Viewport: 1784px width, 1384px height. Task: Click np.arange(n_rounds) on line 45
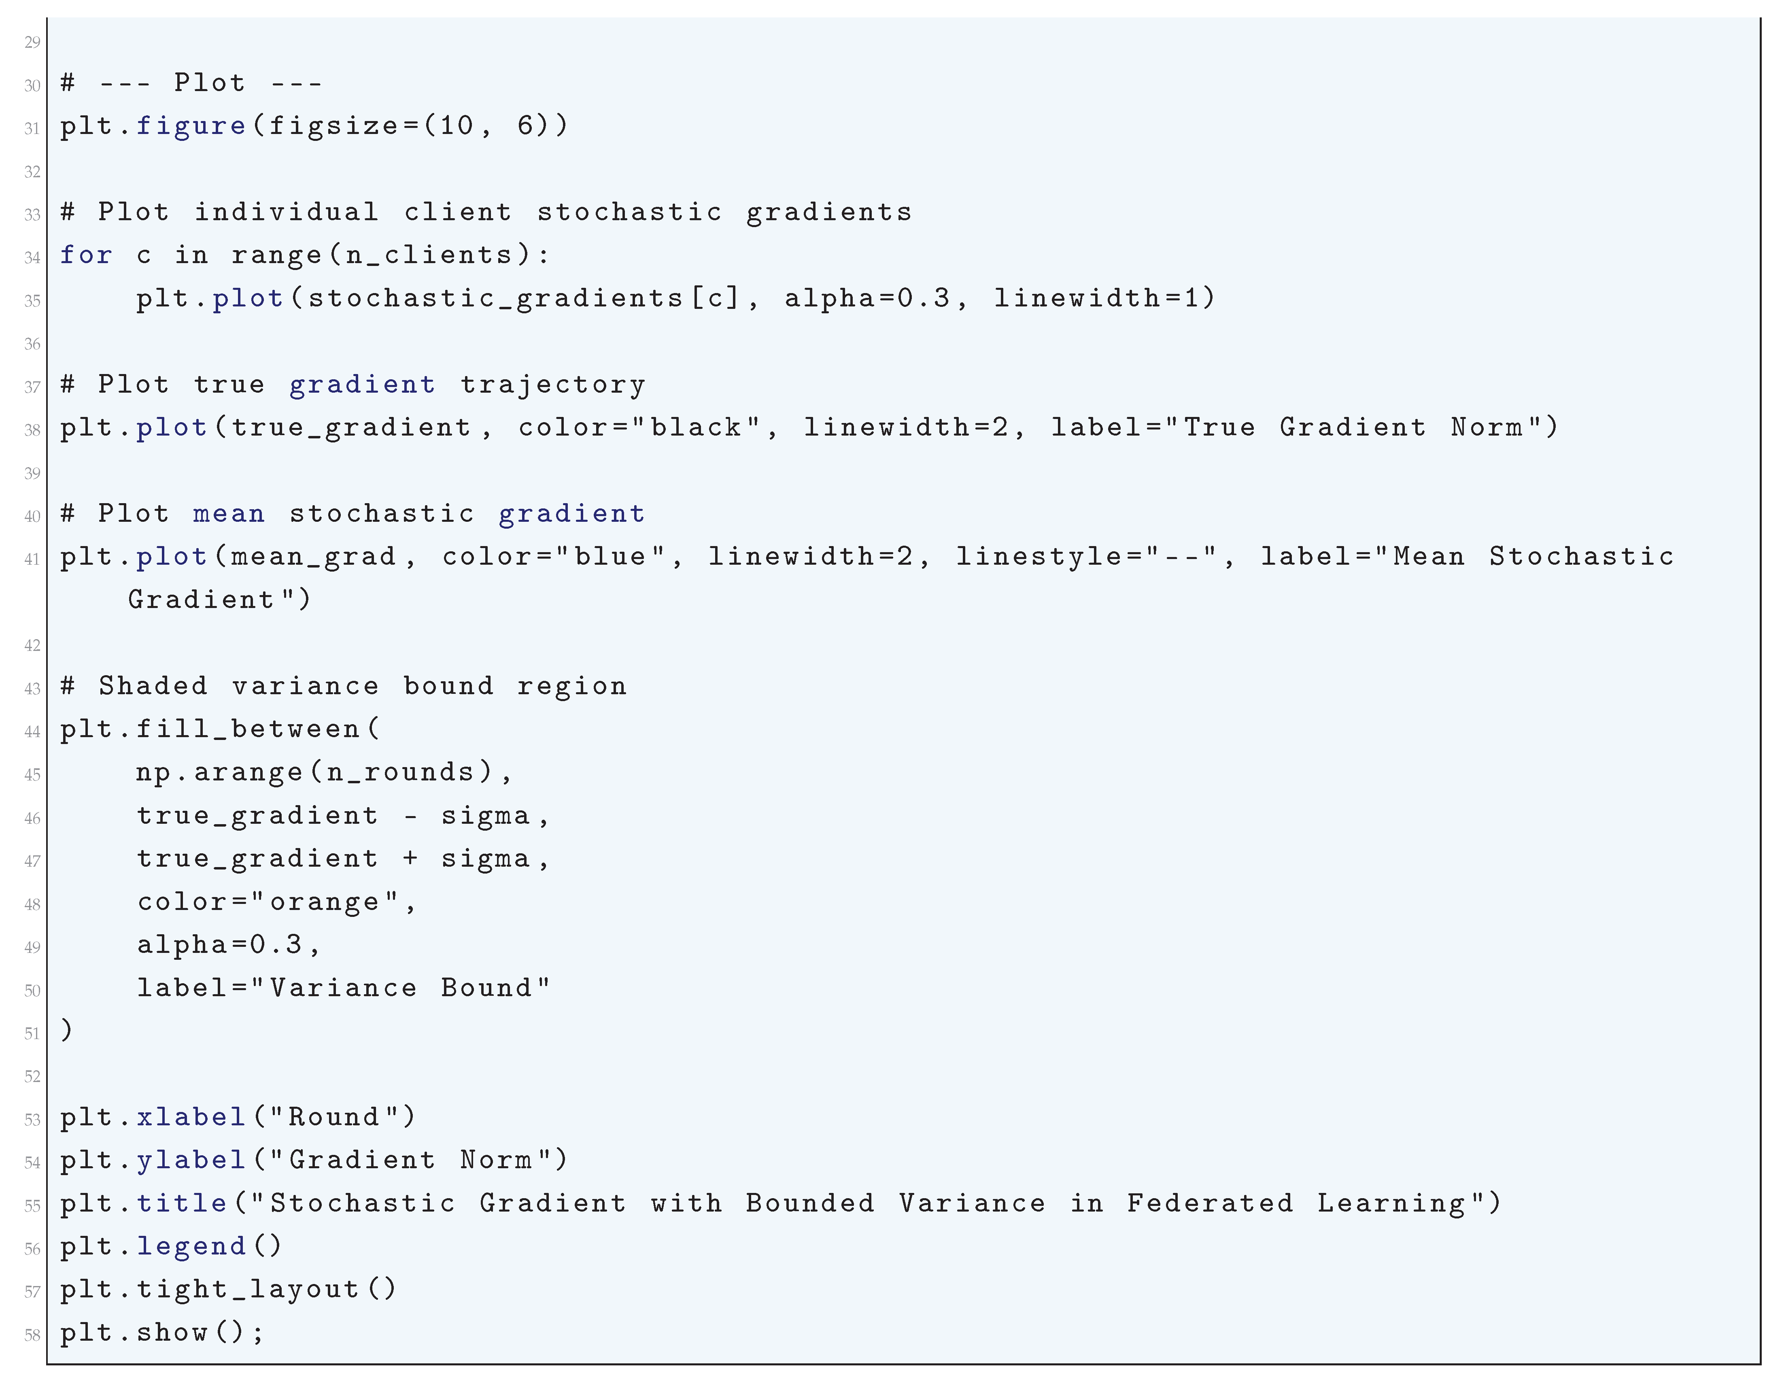(315, 772)
